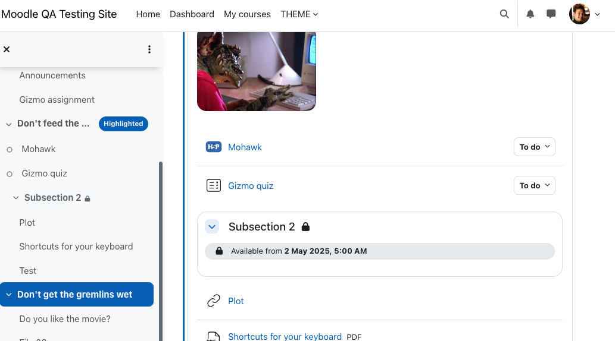Open the THEME dropdown menu

[299, 14]
